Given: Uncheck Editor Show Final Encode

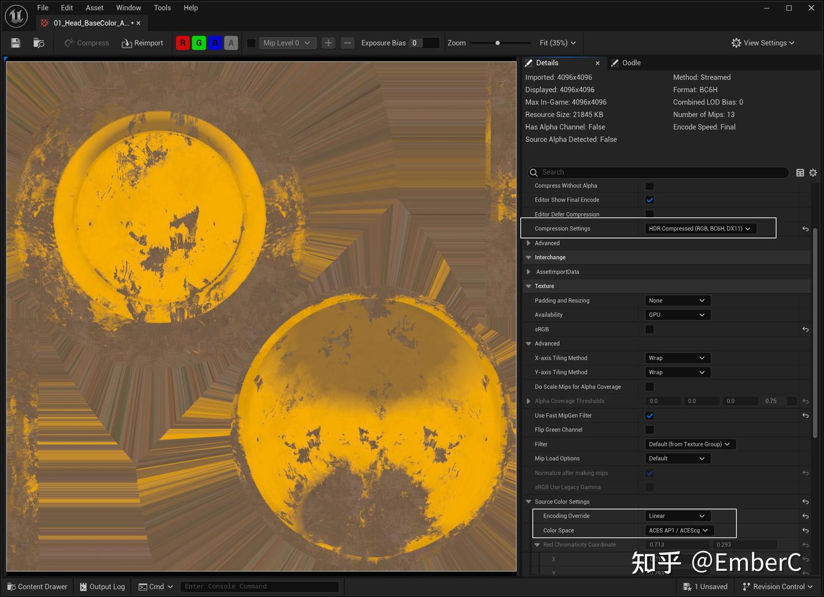Looking at the screenshot, I should tap(649, 200).
